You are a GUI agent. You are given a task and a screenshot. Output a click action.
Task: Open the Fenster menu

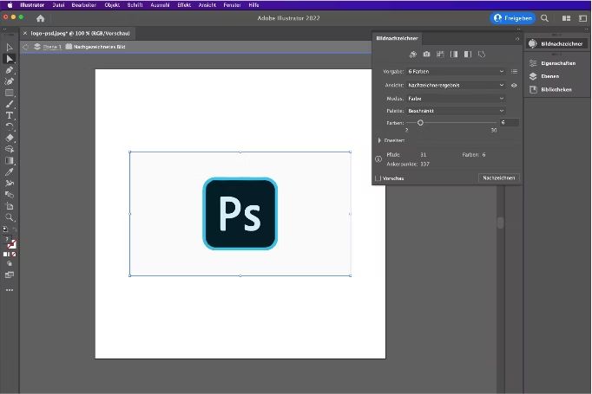(232, 5)
